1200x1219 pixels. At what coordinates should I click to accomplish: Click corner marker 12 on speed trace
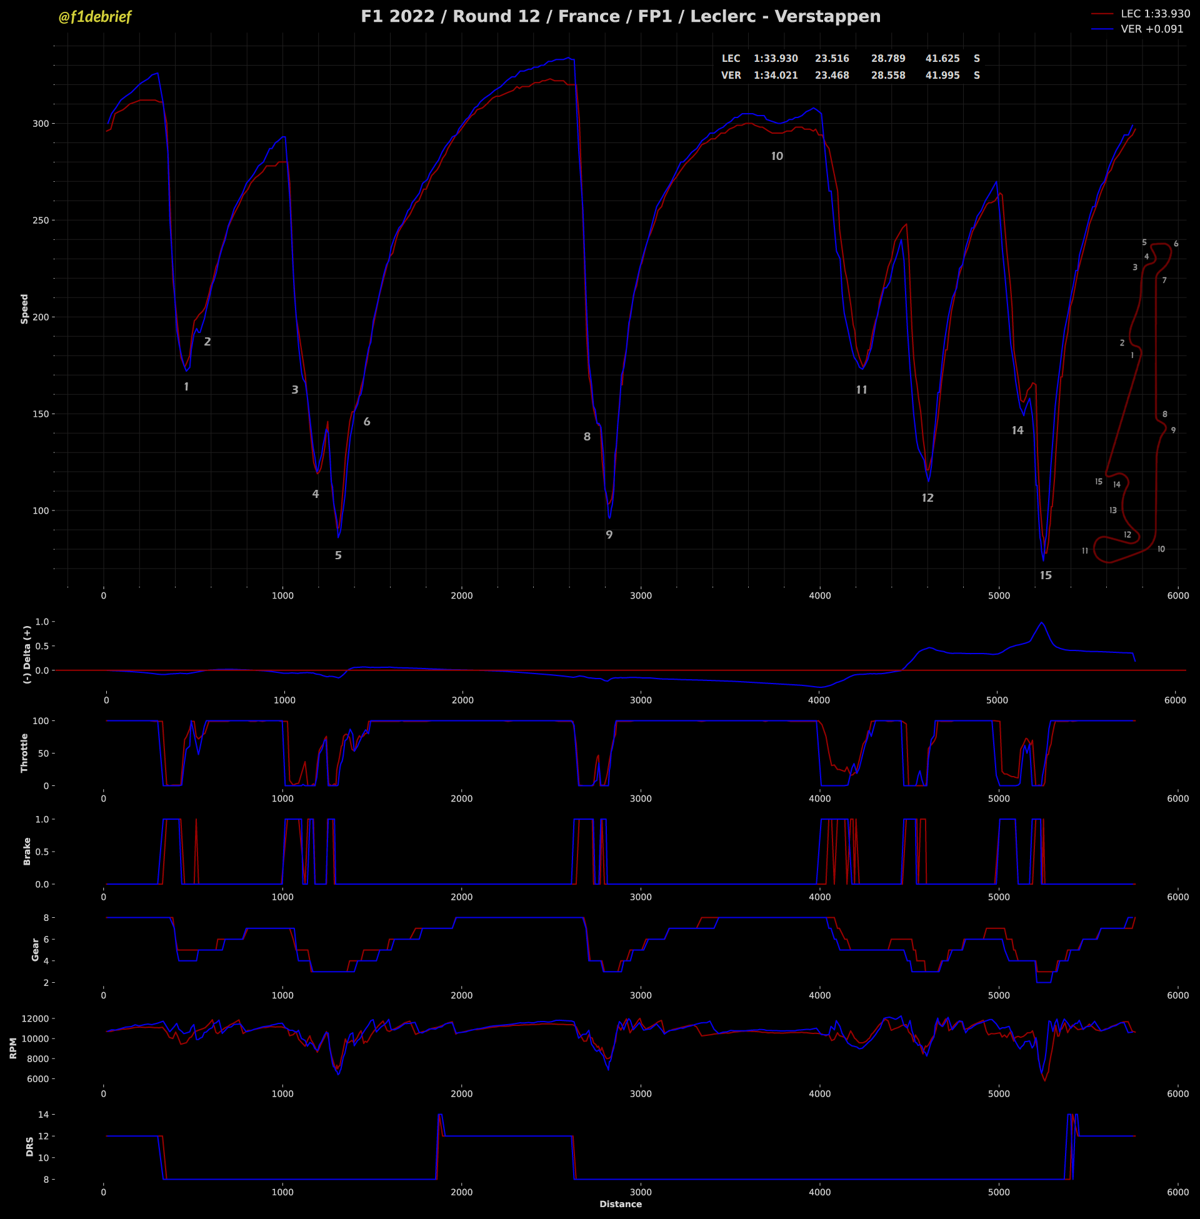[927, 499]
